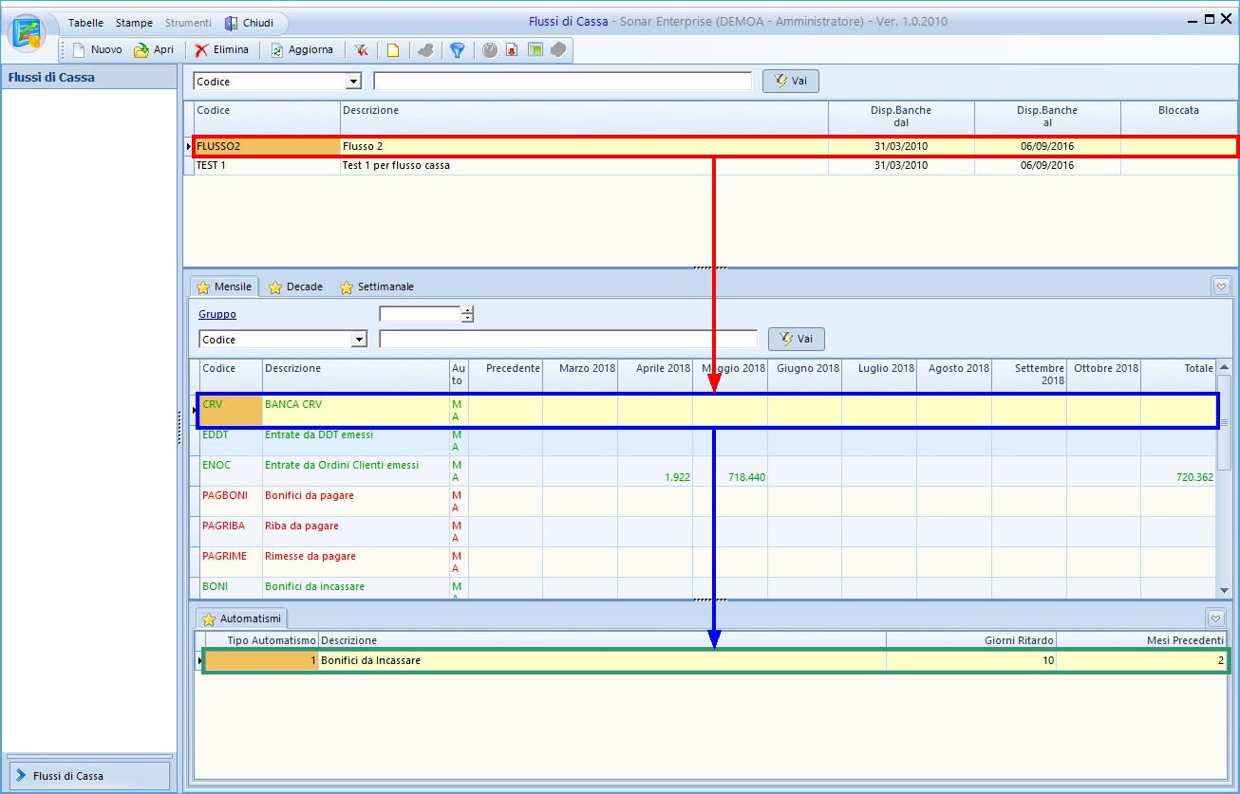Switch to the Settimanale tab
The height and width of the screenshot is (794, 1240).
377,286
